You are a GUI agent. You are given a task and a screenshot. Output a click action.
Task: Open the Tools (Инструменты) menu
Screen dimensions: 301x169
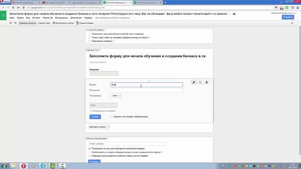(x=62, y=18)
